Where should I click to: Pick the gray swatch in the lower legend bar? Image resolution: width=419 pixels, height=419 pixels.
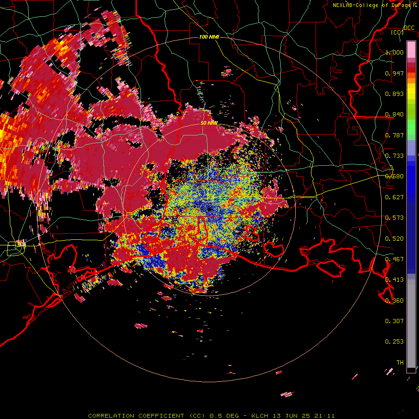pos(411,324)
